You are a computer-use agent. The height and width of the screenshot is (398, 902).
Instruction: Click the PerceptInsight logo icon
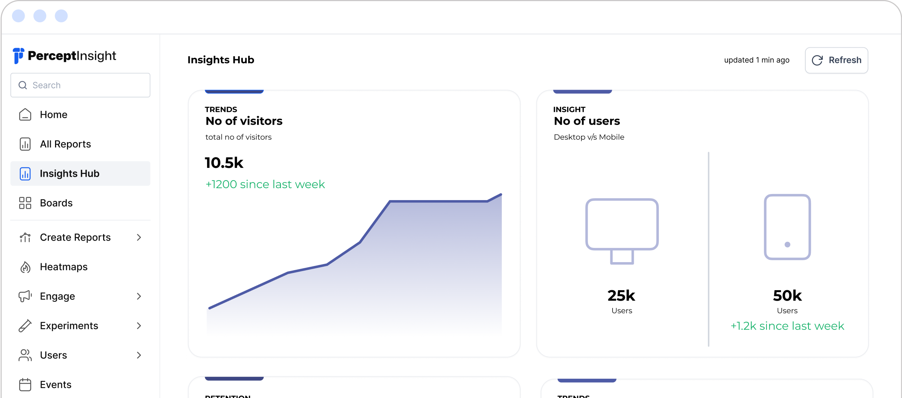point(18,56)
